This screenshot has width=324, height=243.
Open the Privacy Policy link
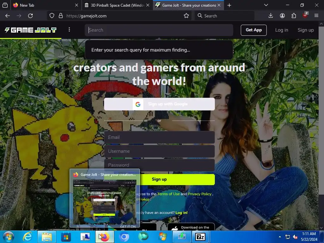[200, 194]
